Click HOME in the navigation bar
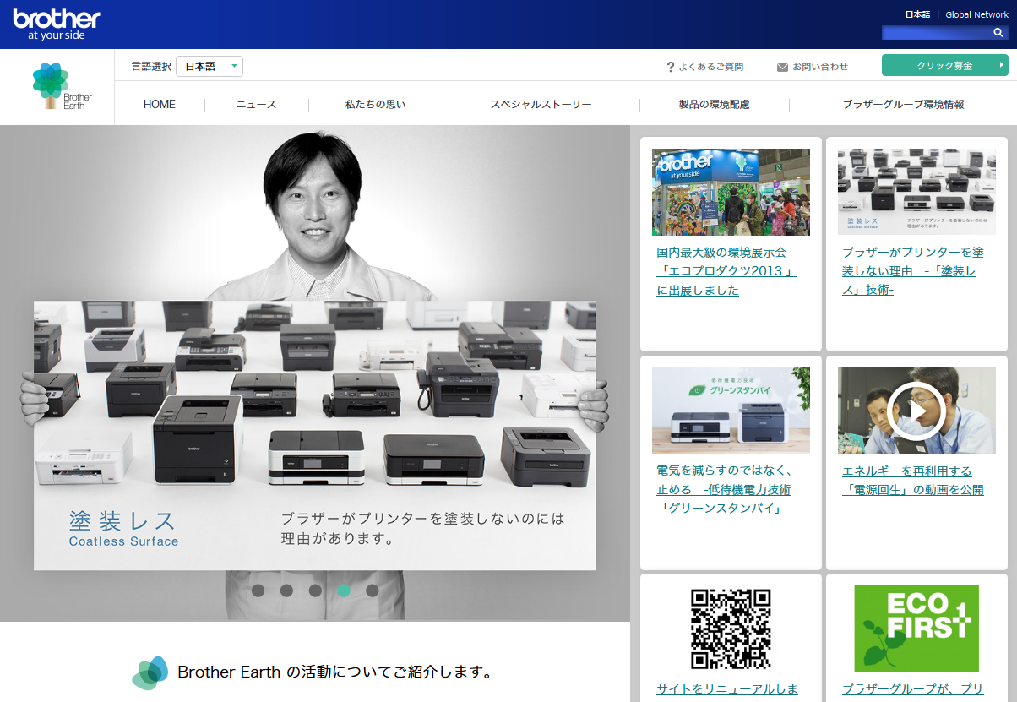This screenshot has height=702, width=1017. (x=160, y=104)
